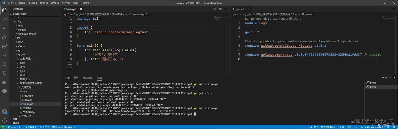Viewport: 398px width, 129px height.
Task: Open the terminal launch profile dropdown arrow
Action: (x=386, y=78)
